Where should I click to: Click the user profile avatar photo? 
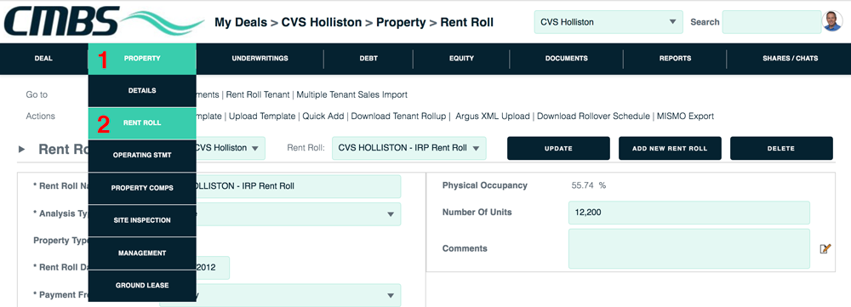click(x=832, y=21)
